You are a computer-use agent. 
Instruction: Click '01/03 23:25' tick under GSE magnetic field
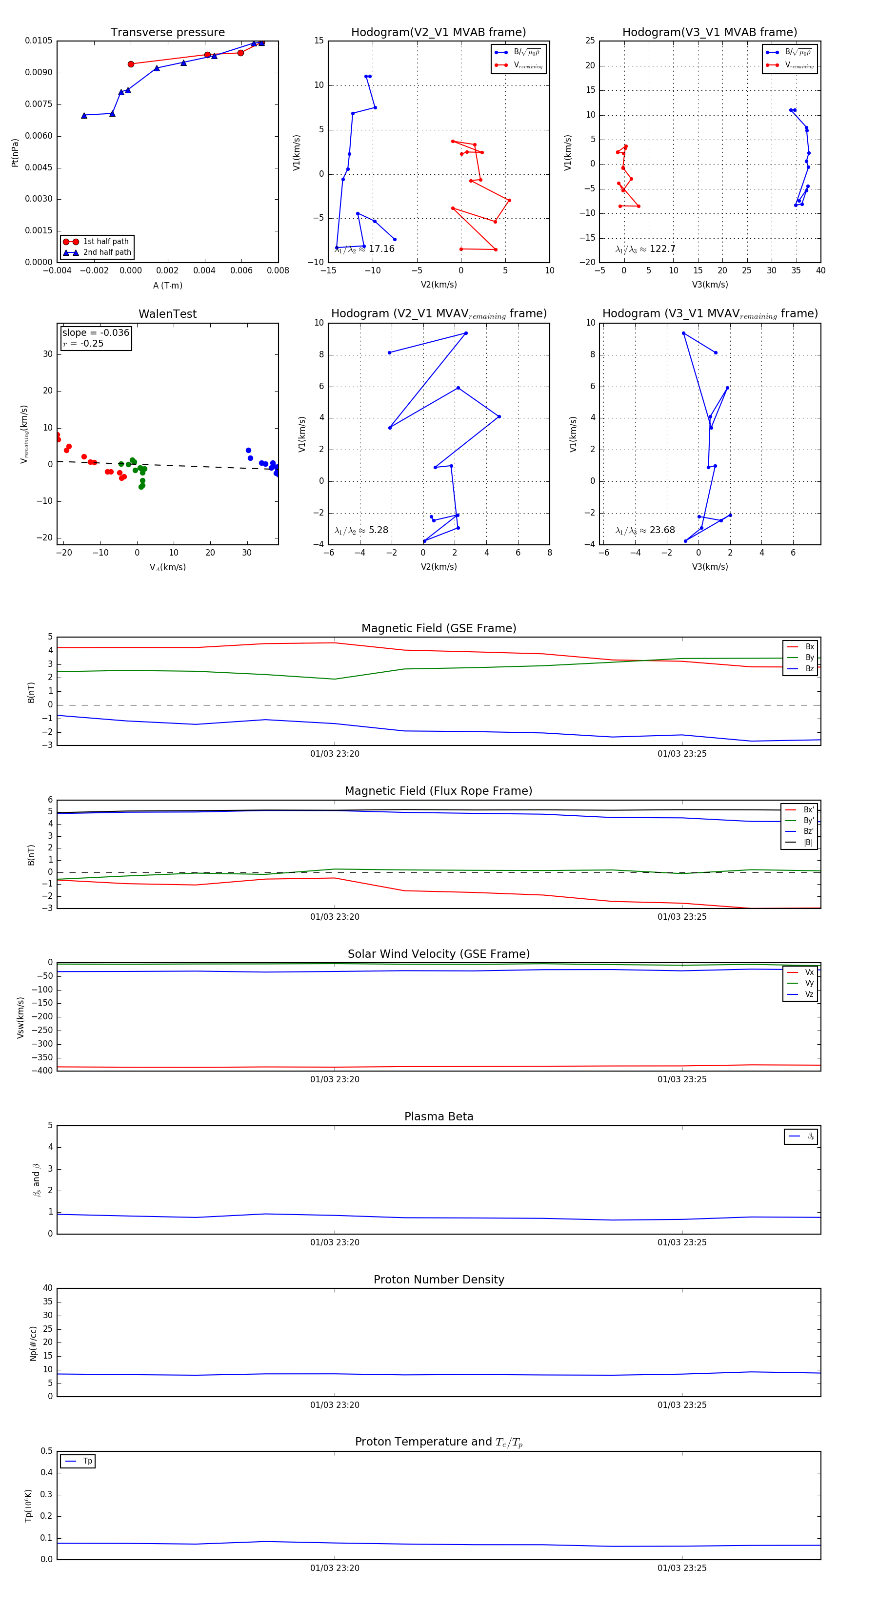pos(682,754)
